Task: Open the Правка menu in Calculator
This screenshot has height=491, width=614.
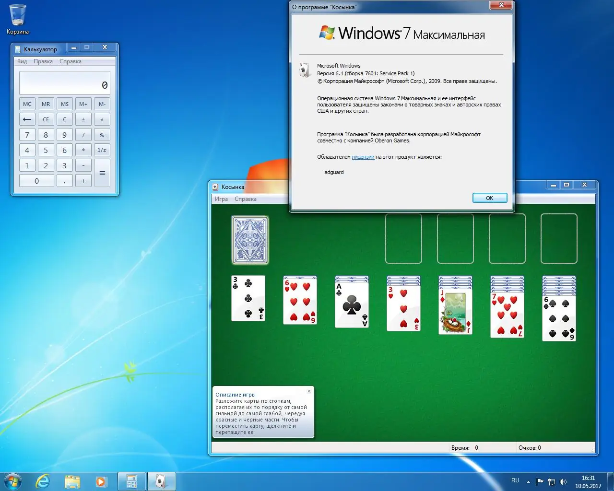Action: tap(43, 61)
